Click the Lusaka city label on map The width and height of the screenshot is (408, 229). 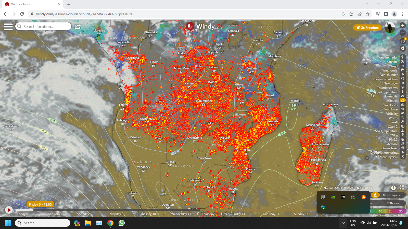click(x=209, y=123)
